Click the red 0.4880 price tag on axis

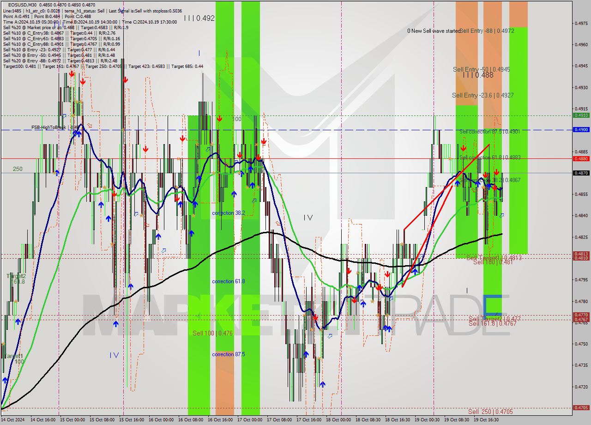[x=581, y=158]
